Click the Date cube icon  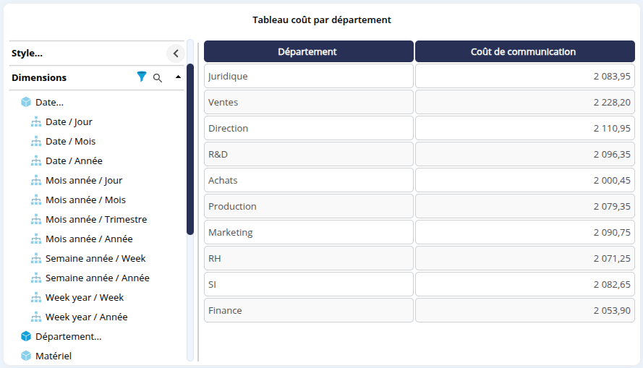point(26,103)
